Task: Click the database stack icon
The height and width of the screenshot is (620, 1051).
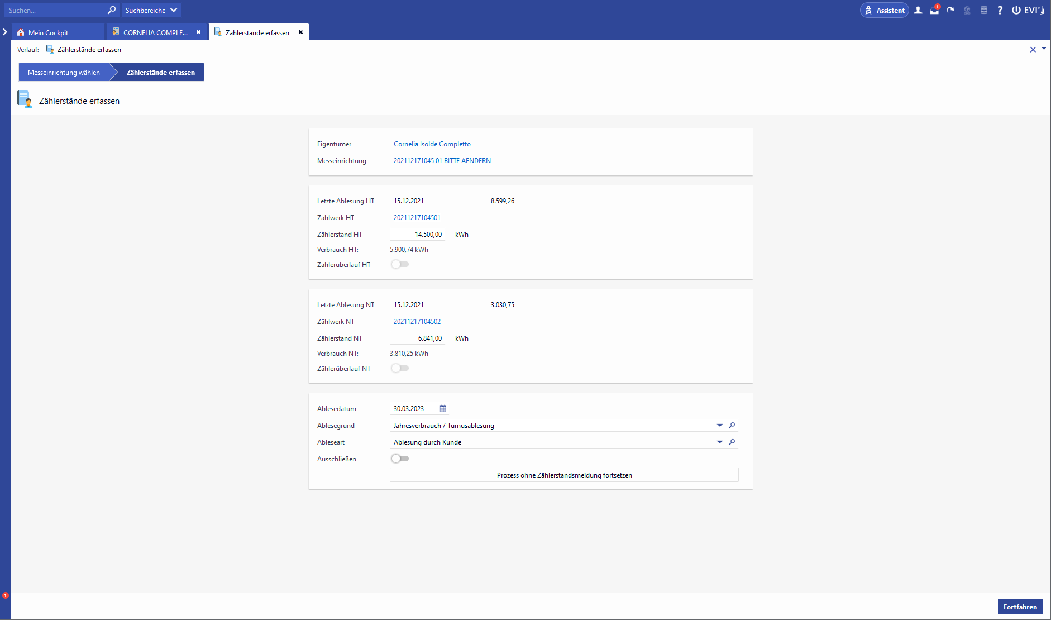Action: [x=983, y=10]
